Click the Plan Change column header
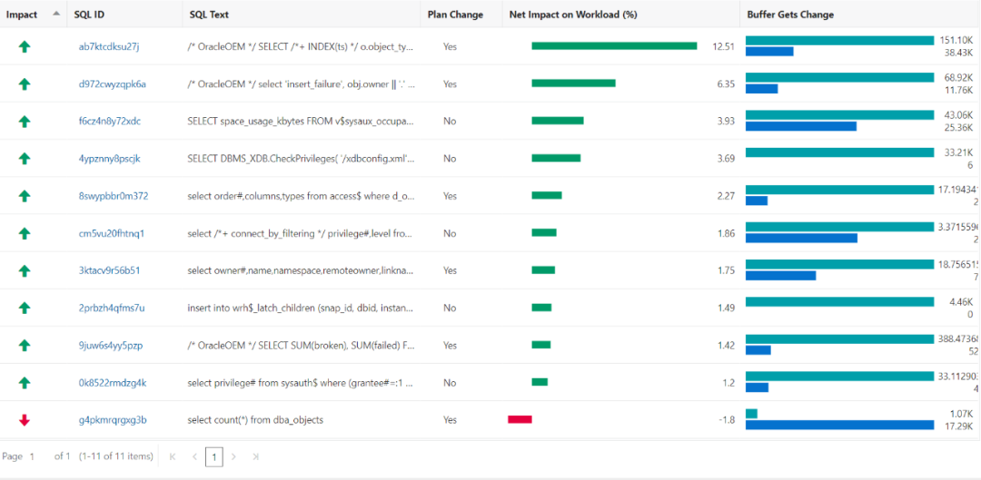Image resolution: width=981 pixels, height=480 pixels. tap(455, 15)
